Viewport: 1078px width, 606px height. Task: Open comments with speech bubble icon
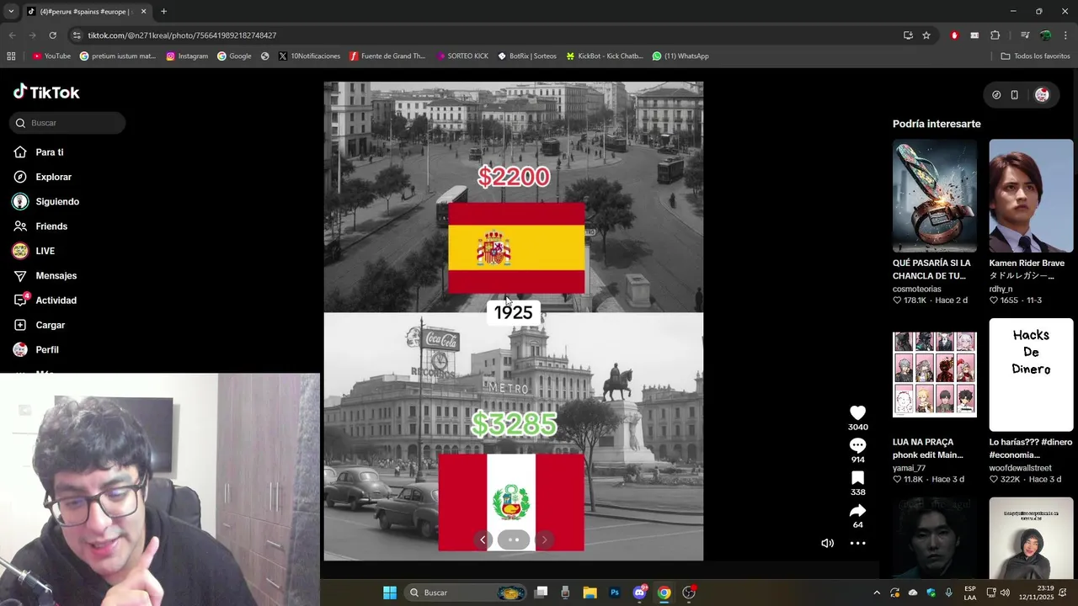(x=857, y=445)
